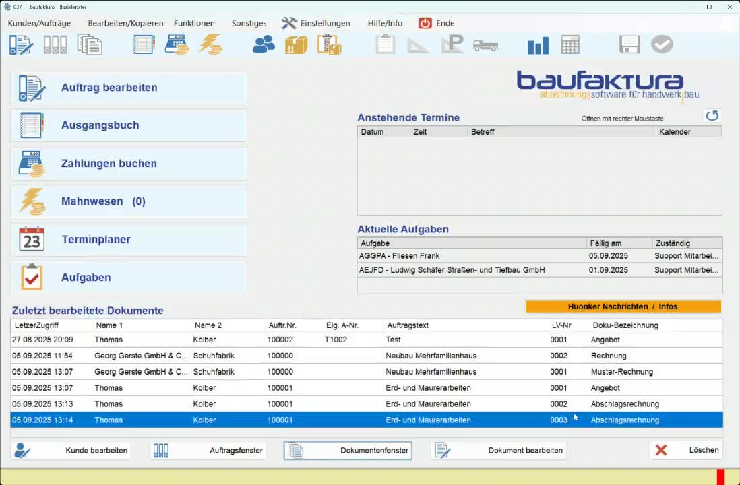This screenshot has height=485, width=740.
Task: Select the Muster-Rechnung document row
Action: (366, 372)
